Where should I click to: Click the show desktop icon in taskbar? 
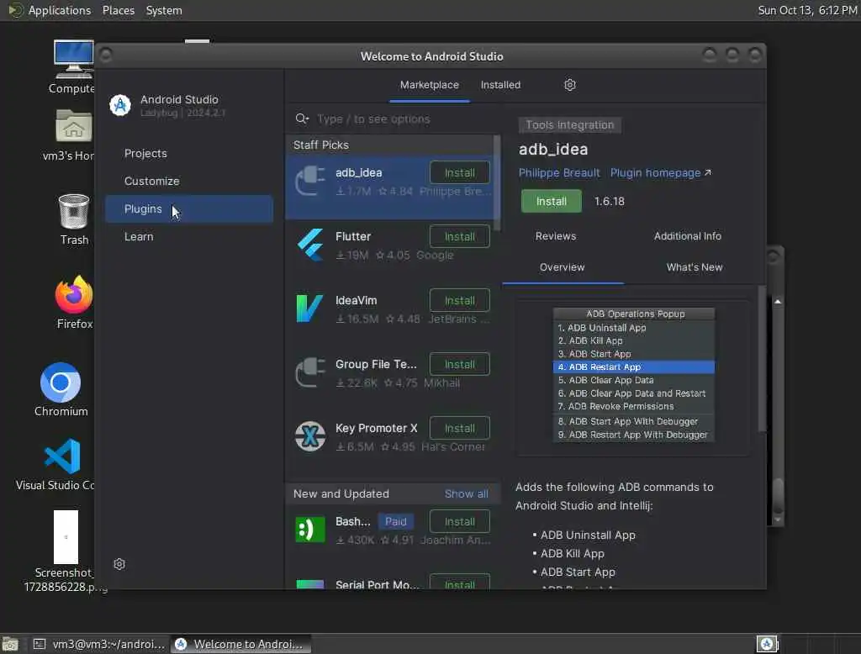coord(10,644)
